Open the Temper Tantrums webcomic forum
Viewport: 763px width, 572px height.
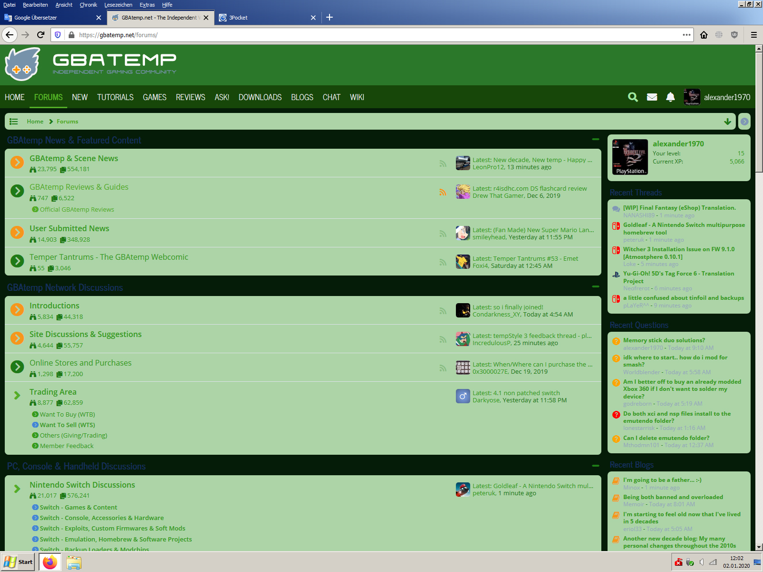click(x=109, y=257)
